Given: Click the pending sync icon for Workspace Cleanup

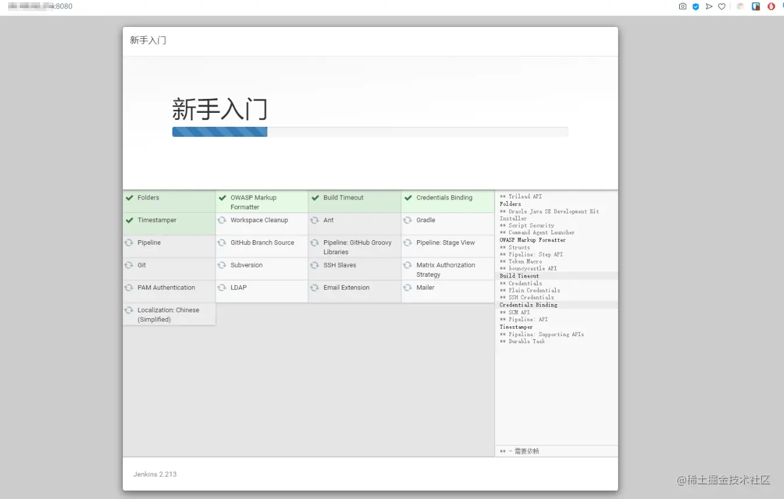Looking at the screenshot, I should pyautogui.click(x=222, y=220).
